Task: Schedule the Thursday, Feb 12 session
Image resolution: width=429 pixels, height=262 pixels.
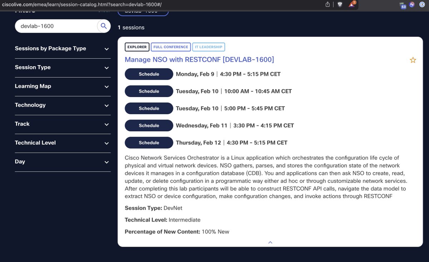Action: point(149,143)
